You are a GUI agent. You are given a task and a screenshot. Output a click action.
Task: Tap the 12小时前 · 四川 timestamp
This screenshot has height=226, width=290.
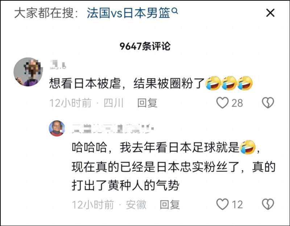tap(86, 103)
